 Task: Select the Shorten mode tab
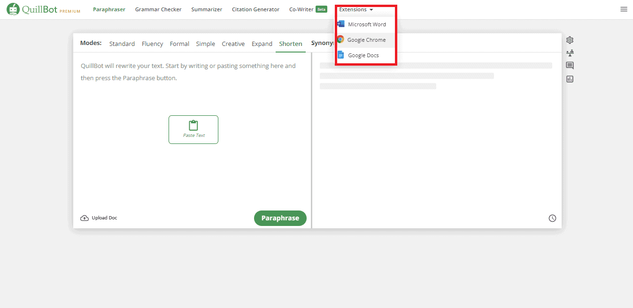click(291, 44)
